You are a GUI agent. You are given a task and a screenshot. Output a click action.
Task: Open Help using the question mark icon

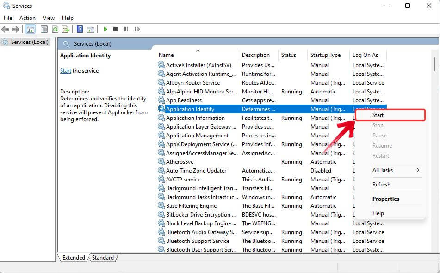80,29
